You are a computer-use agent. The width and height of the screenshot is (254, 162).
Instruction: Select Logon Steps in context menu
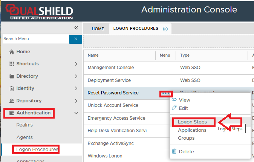(x=192, y=122)
